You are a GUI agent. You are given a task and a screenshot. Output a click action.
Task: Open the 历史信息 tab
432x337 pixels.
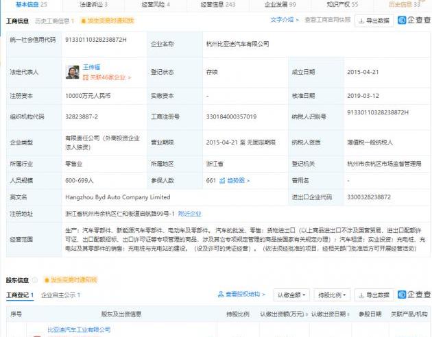click(x=405, y=4)
